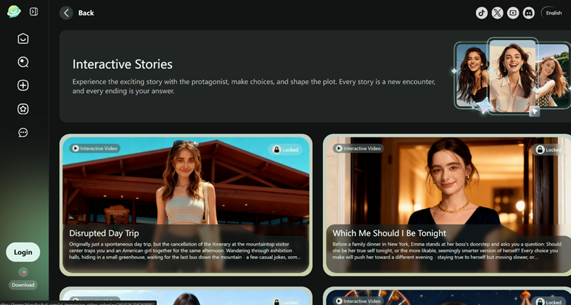This screenshot has width=571, height=305.
Task: Open the Discord community icon
Action: pyautogui.click(x=529, y=13)
